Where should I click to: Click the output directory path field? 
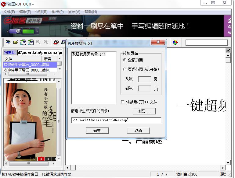(116, 120)
